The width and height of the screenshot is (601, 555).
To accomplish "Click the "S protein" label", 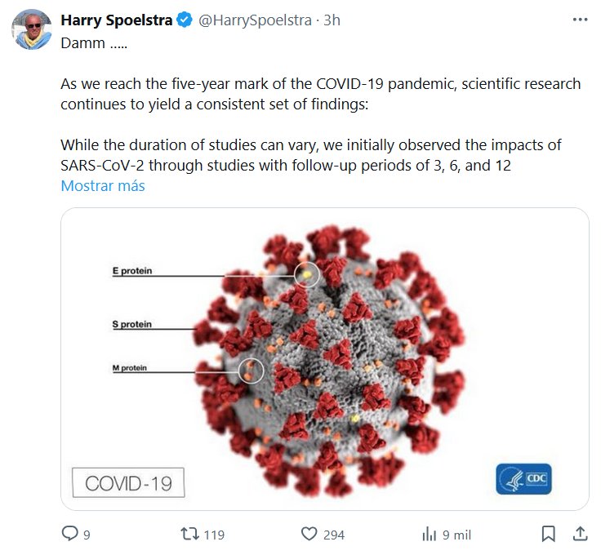I will point(131,324).
